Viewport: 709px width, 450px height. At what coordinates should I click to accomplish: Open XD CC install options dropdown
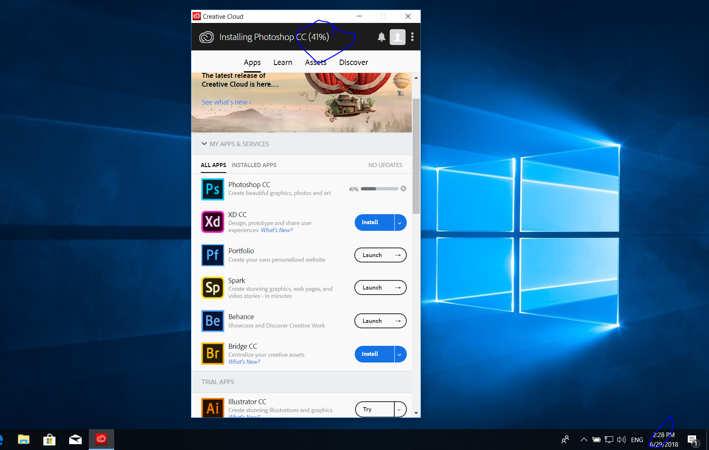point(400,222)
